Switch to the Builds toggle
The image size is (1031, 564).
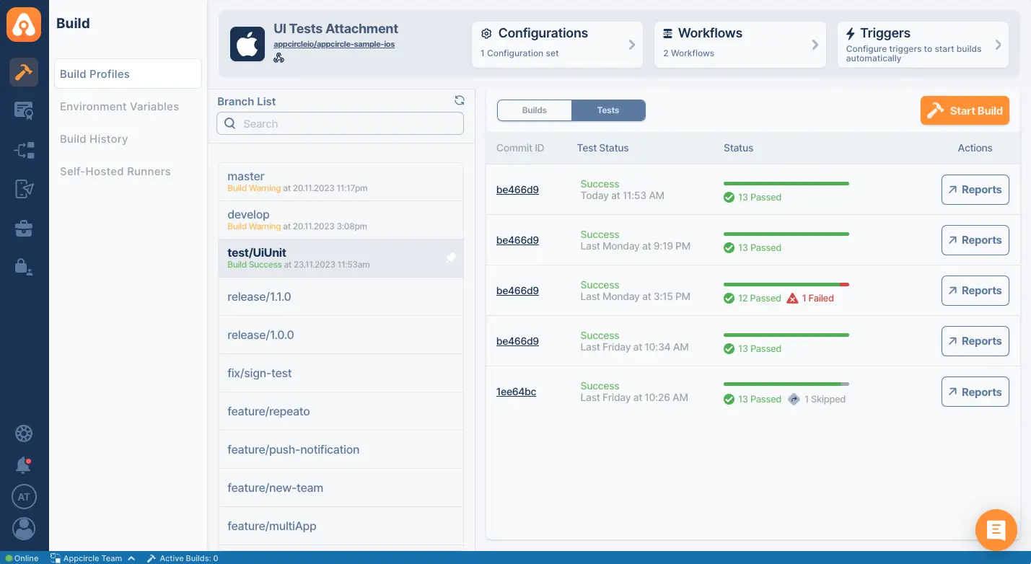tap(535, 110)
